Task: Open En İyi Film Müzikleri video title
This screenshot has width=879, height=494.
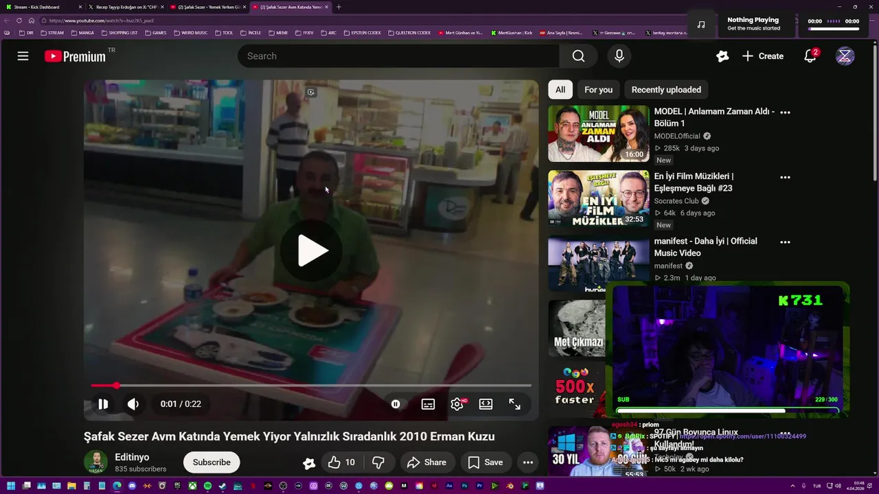Action: tap(694, 182)
